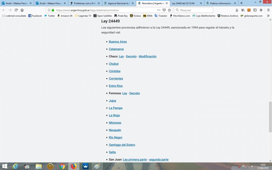Open Chaco's Modificación link
Viewport: 272px width, 170px height.
147,56
